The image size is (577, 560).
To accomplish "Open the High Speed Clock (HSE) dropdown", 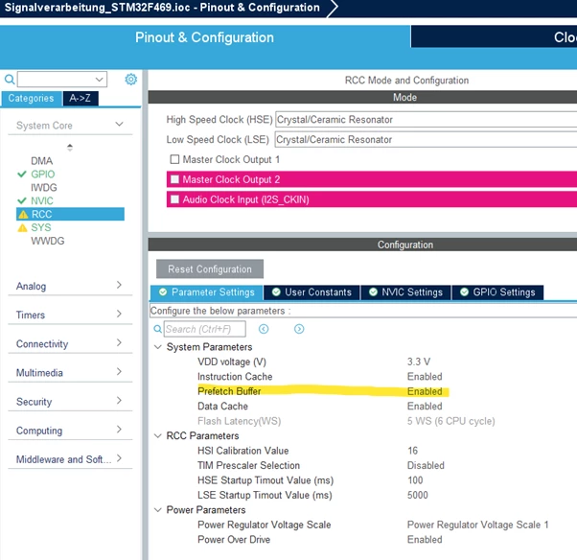I will tap(426, 120).
